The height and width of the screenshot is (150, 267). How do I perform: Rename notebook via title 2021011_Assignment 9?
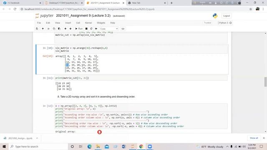83,16
